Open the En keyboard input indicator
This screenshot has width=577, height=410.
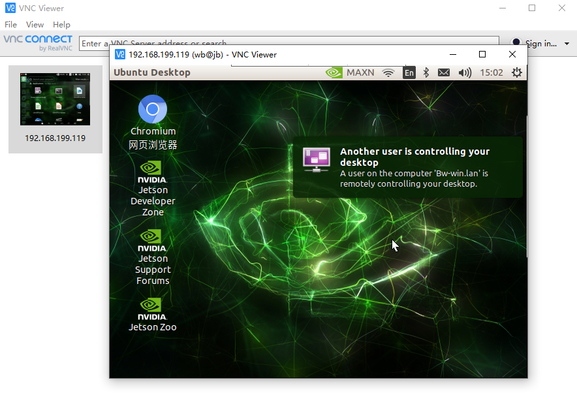click(x=409, y=72)
